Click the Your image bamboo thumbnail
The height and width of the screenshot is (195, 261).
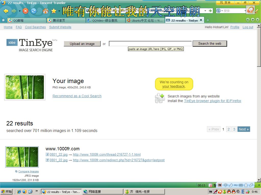pyautogui.click(x=25, y=87)
